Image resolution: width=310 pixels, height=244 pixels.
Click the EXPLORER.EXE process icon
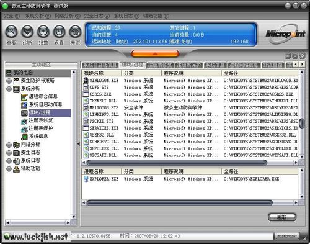tap(86, 179)
